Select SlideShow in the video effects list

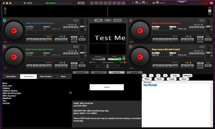tap(7, 98)
